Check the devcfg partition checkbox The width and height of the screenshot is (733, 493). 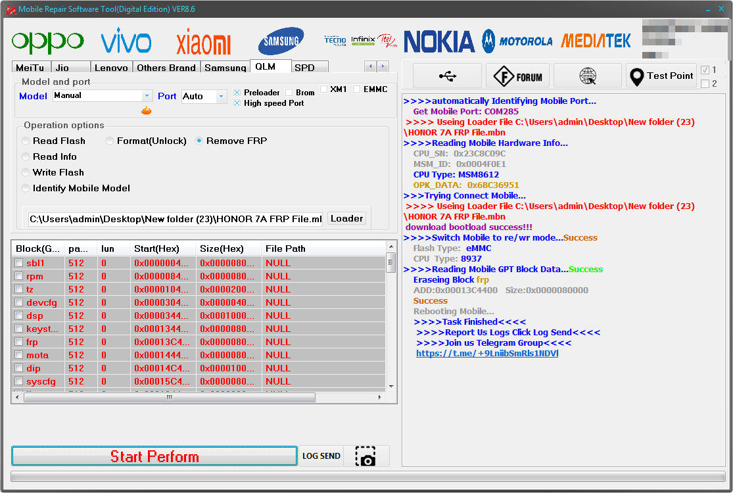18,302
